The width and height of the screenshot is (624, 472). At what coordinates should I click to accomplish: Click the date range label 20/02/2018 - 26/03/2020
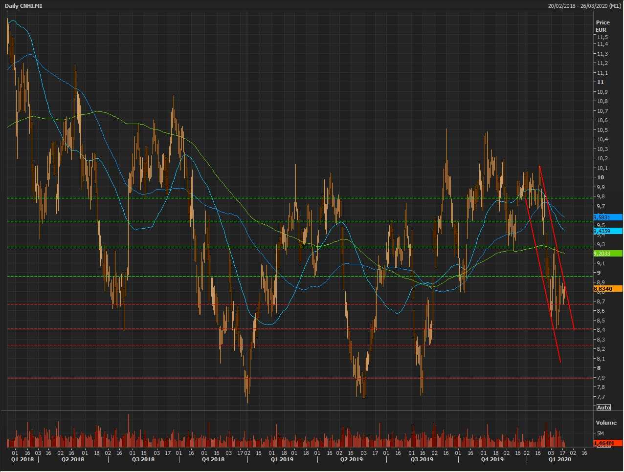point(584,6)
